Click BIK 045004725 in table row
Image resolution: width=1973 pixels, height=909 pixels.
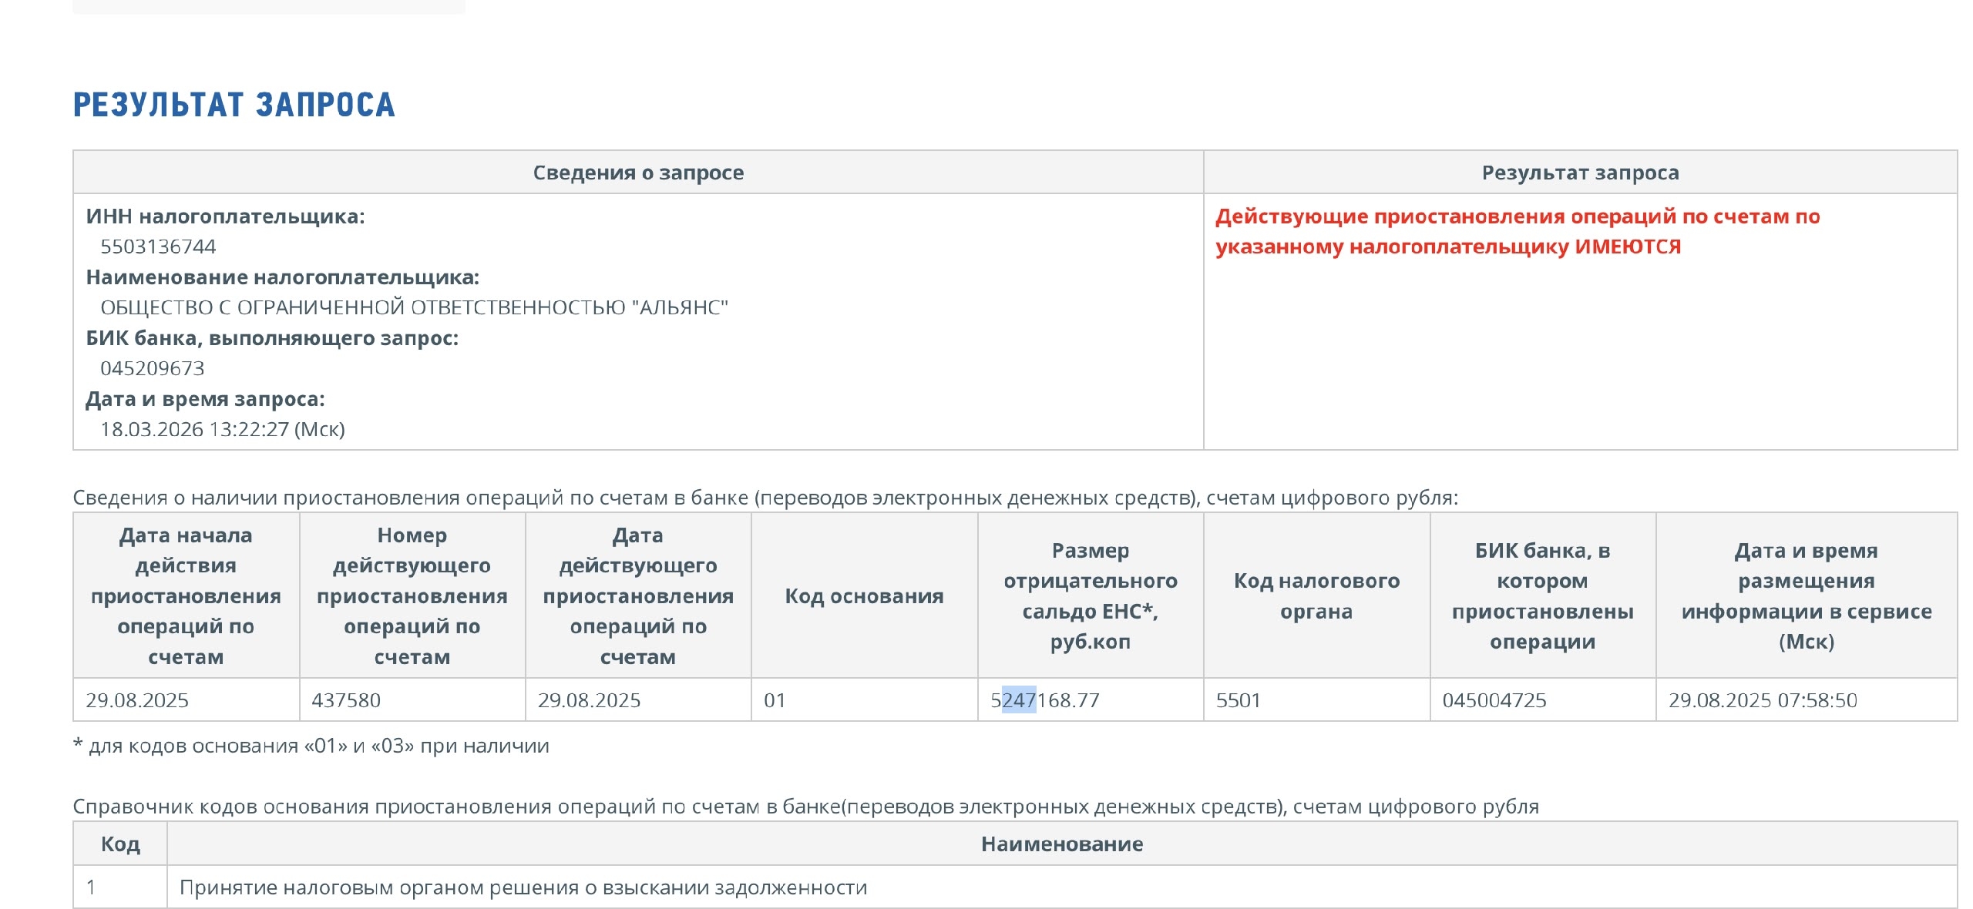coord(1494,700)
